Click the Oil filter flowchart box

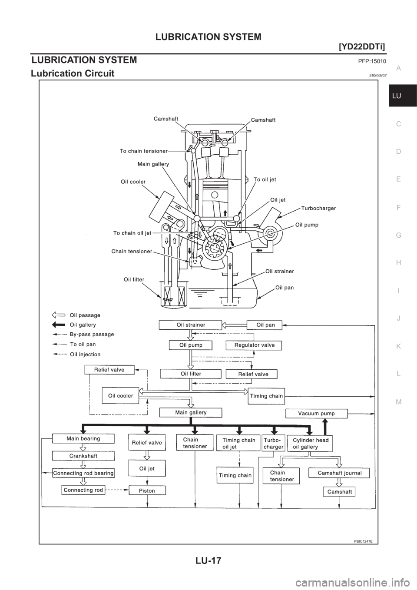tap(191, 374)
